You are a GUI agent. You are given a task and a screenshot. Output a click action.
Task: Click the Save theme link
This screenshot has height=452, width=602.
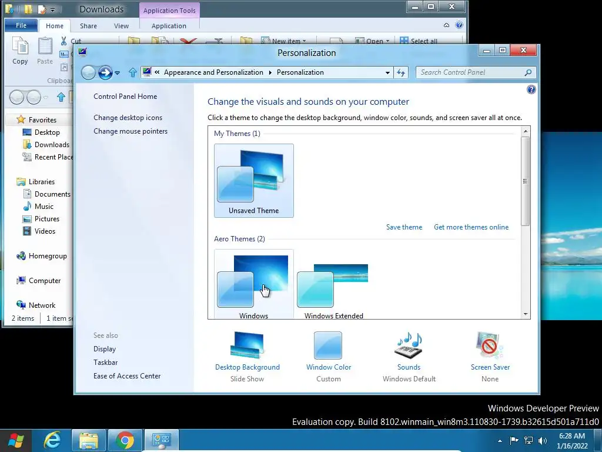[404, 227]
